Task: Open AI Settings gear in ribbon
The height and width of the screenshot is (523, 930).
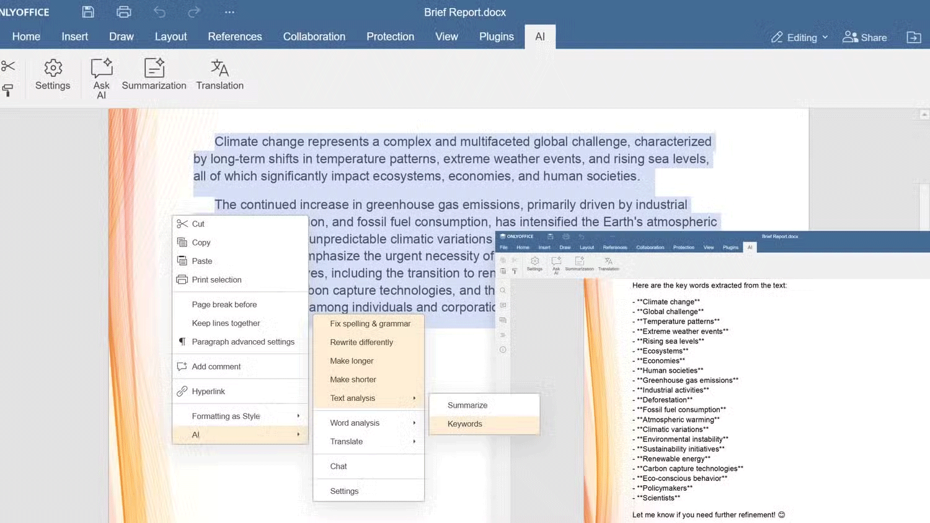Action: [53, 76]
